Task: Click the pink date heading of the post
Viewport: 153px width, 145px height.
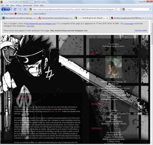Action: tap(23, 98)
